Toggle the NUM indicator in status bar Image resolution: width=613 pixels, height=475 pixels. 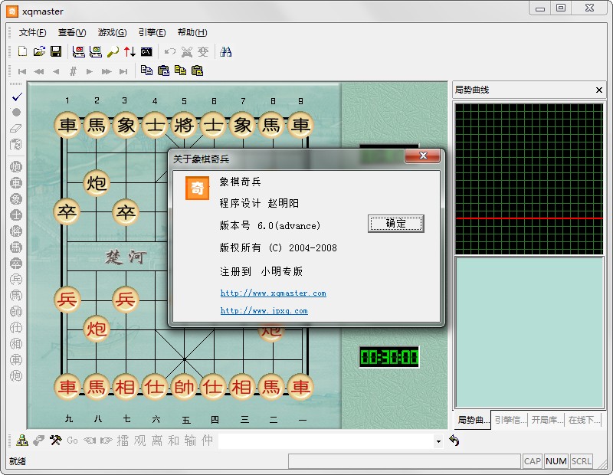[x=556, y=461]
